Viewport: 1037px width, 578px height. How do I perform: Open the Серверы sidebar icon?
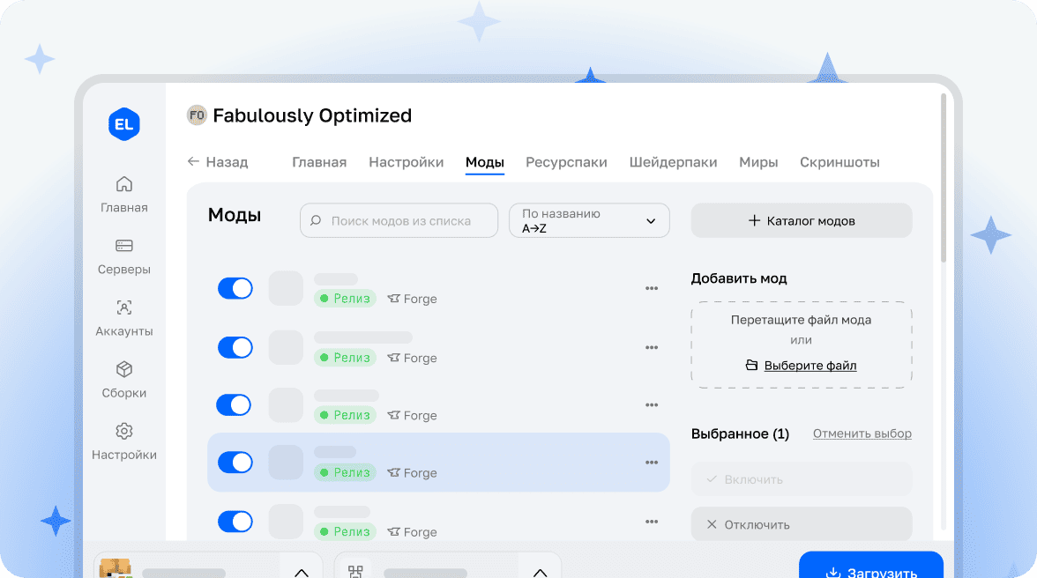(123, 246)
